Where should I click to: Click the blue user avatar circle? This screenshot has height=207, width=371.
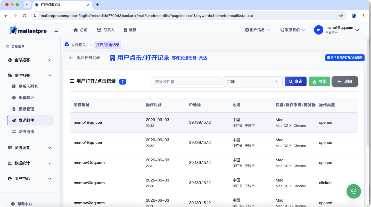pos(319,30)
